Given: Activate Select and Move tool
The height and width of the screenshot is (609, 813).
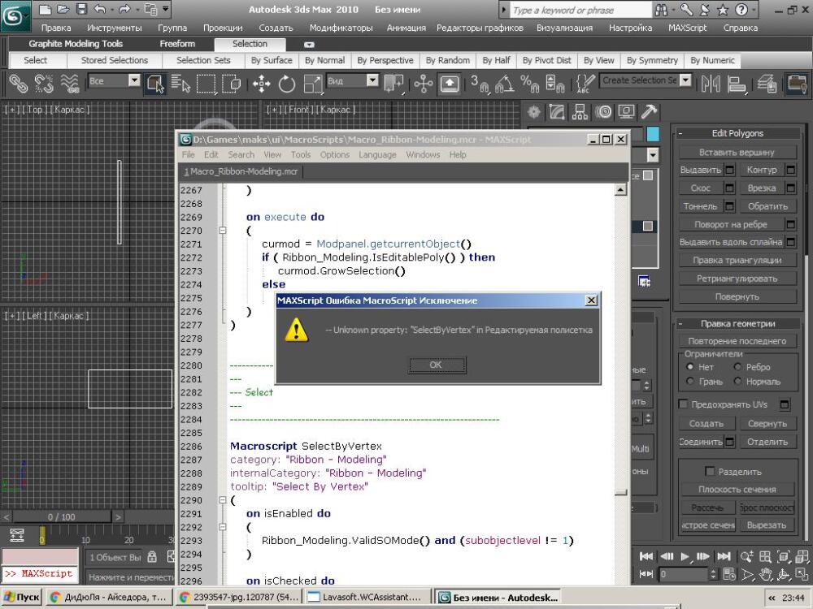Looking at the screenshot, I should pos(261,83).
